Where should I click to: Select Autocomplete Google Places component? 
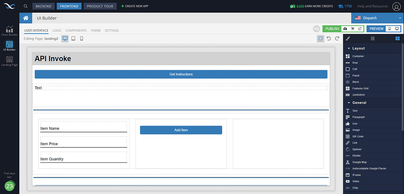[372, 168]
